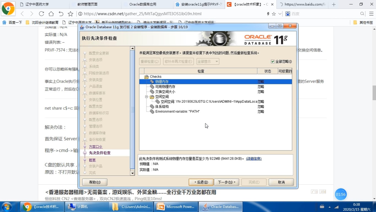Screen dimensions: 376x212
Task: Bookmark page with star icon left of URL
Action: (71, 14)
